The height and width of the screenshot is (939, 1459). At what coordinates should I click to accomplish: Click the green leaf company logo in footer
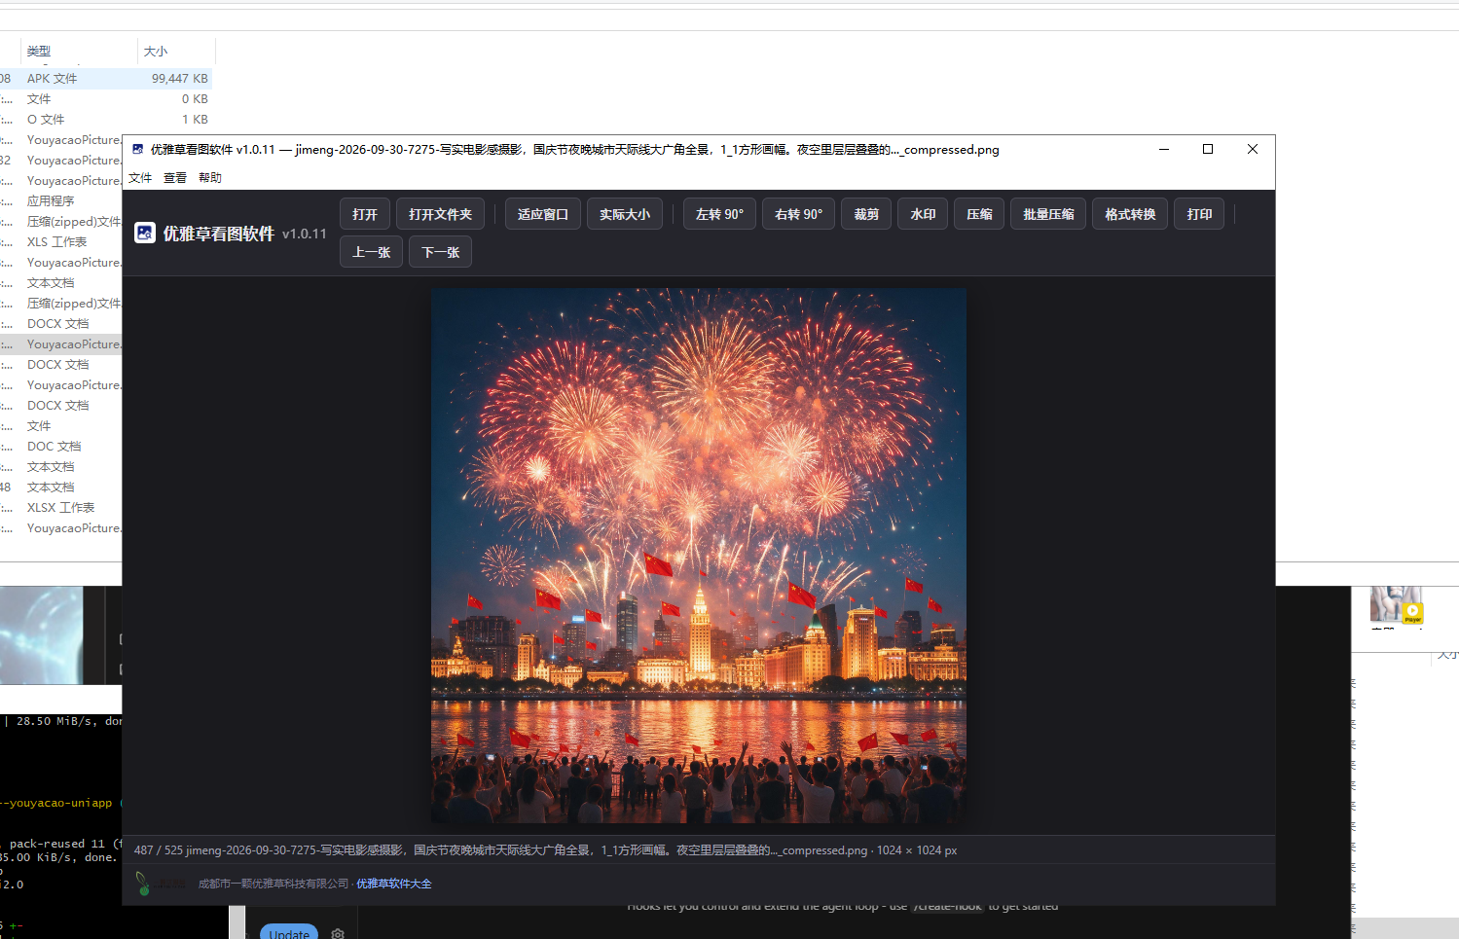point(143,884)
